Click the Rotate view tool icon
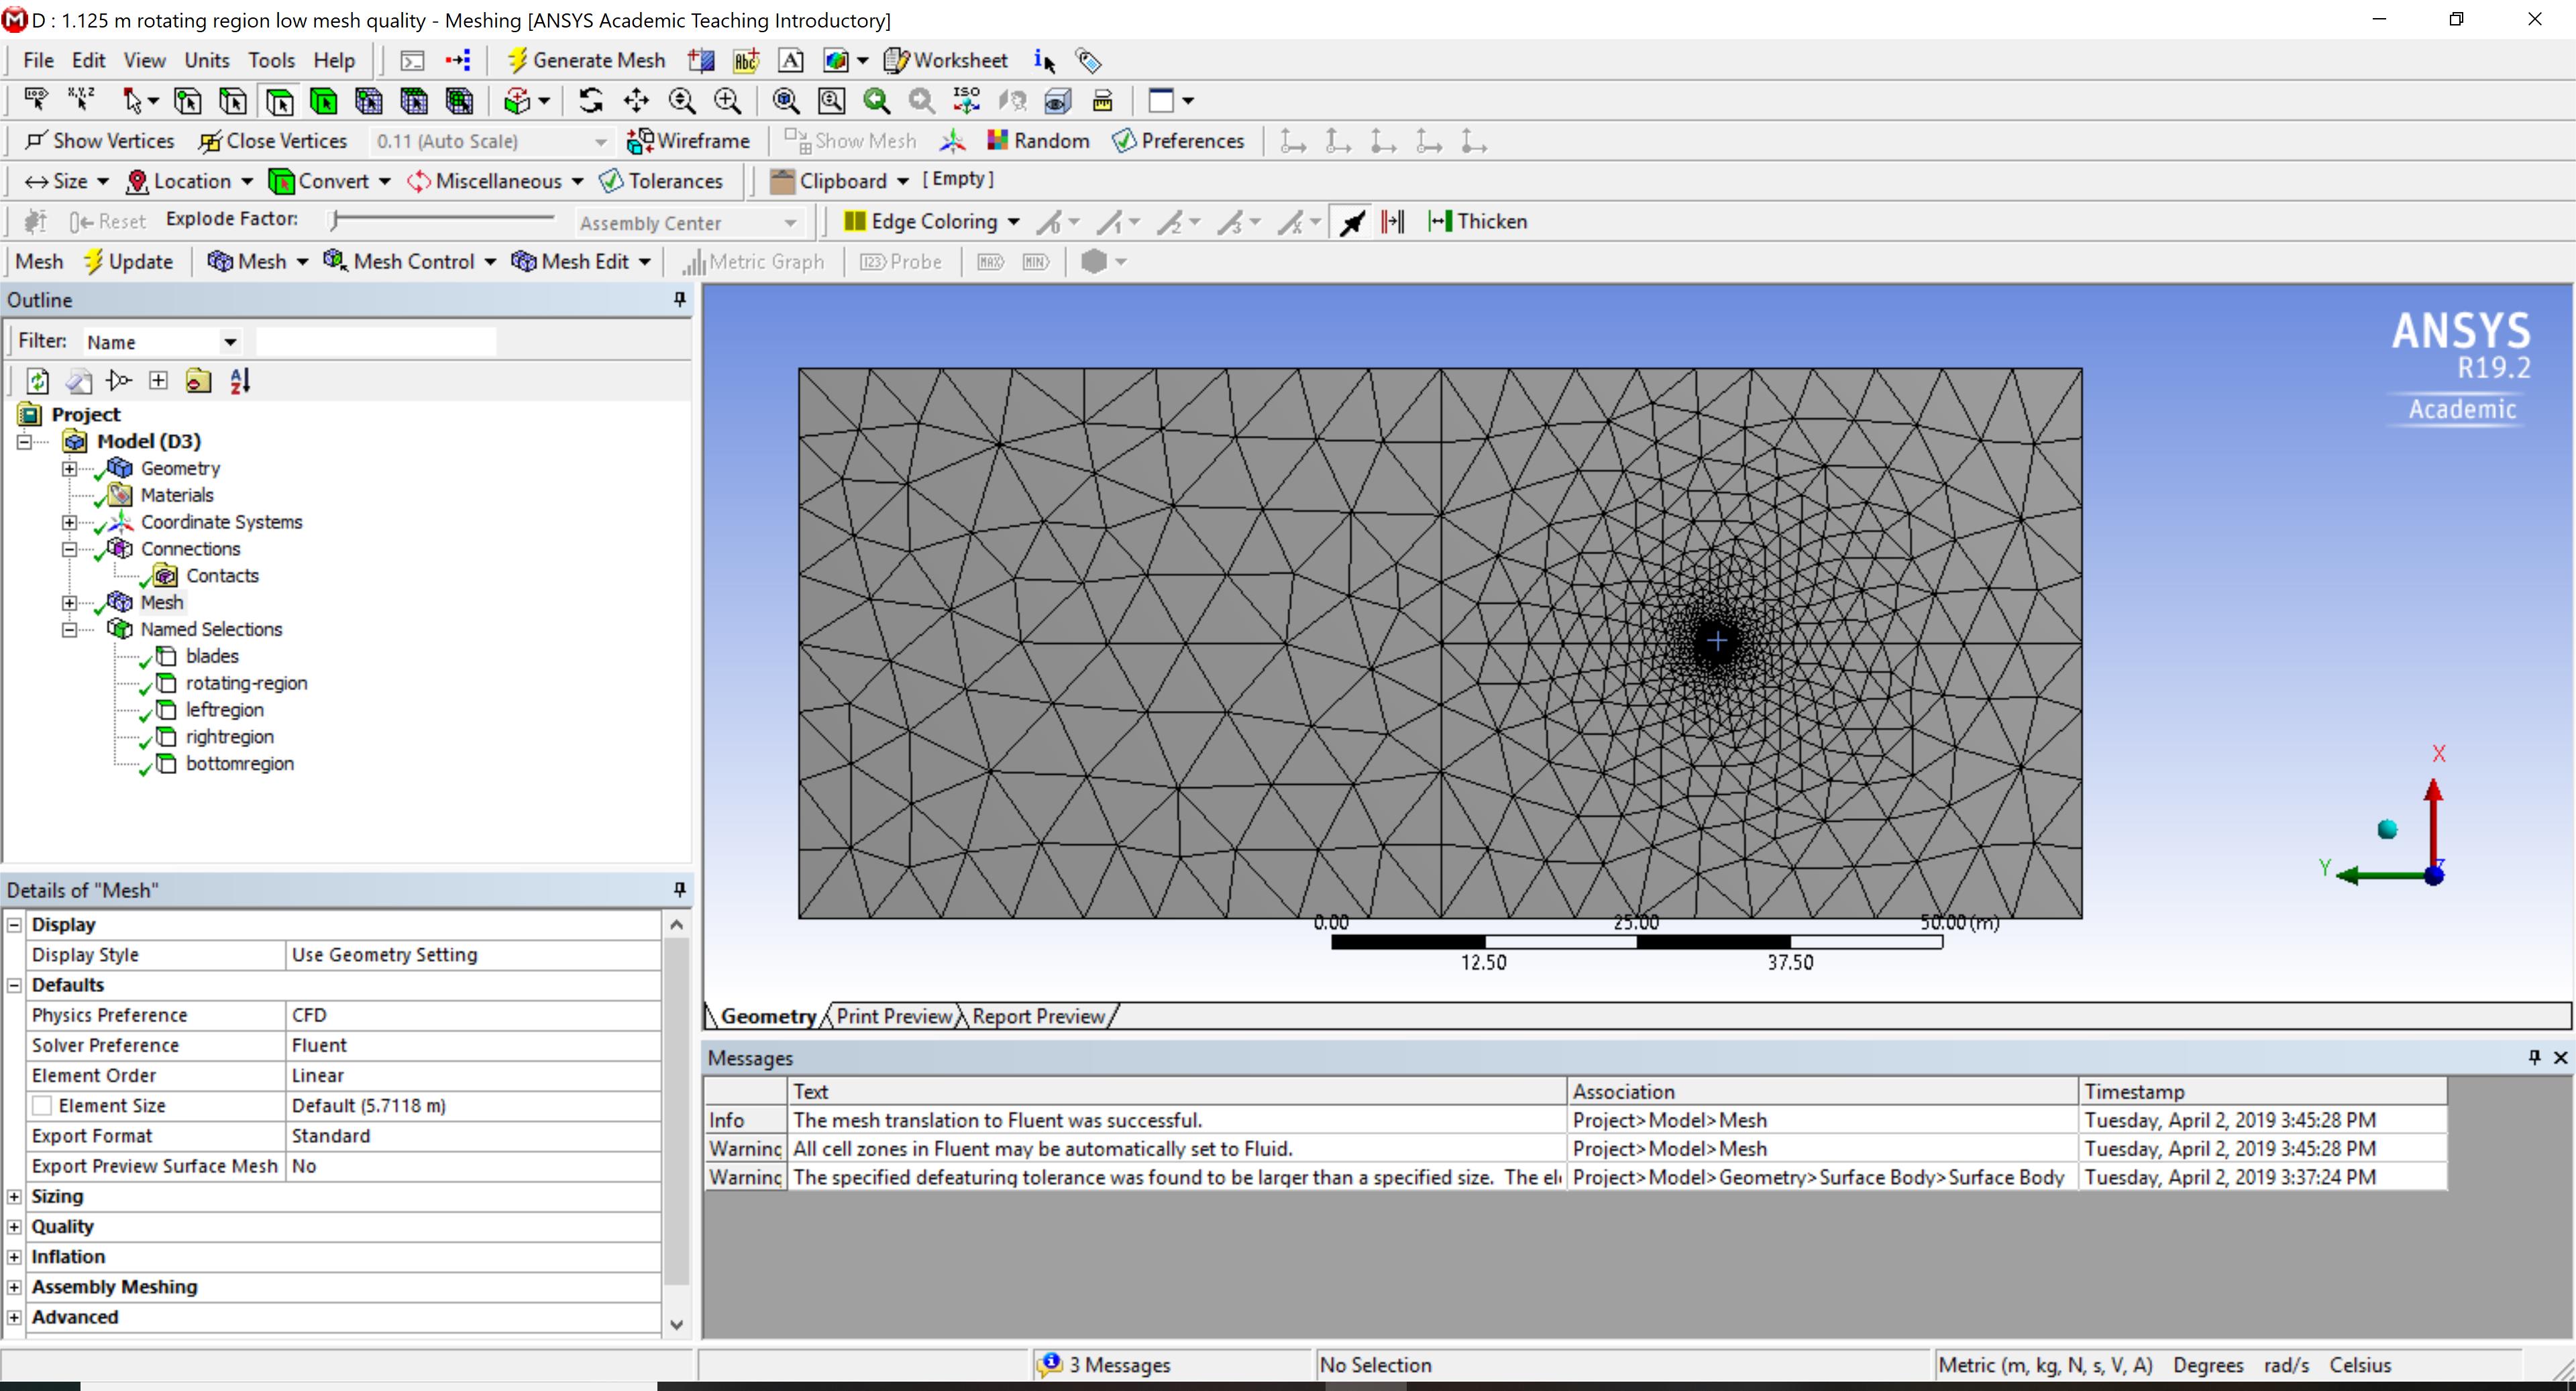The width and height of the screenshot is (2576, 1391). 591,101
